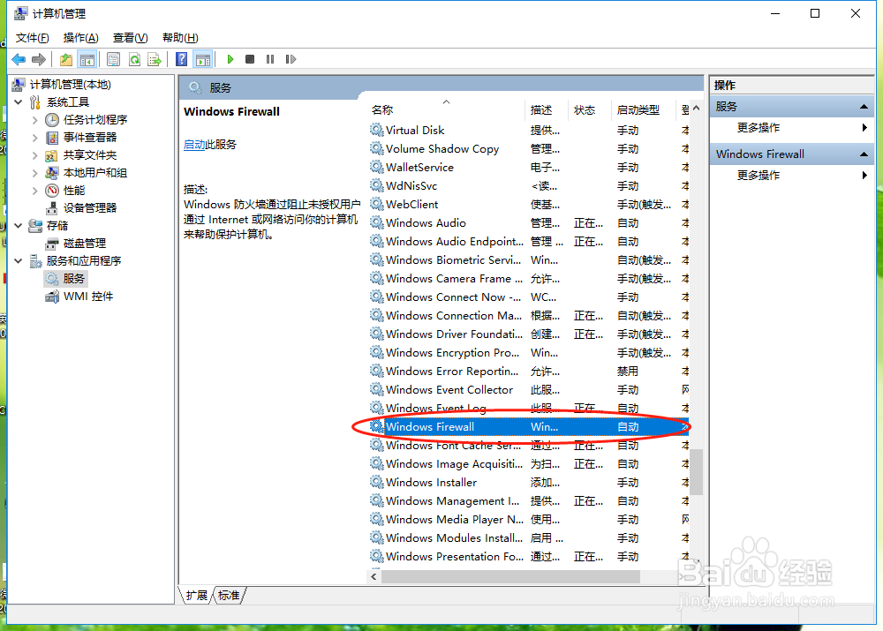Open the 帮助(H) menu

click(x=180, y=38)
